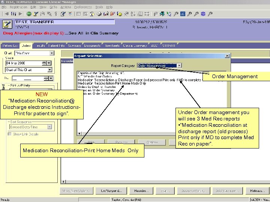
Task: Click the orders pane horizontal scrollbar left arrow
Action: tap(63, 181)
